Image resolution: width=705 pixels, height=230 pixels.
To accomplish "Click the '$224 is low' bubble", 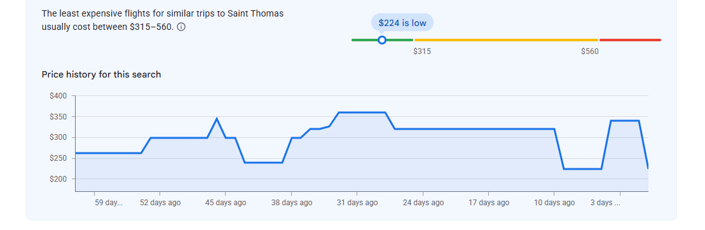I will pos(402,23).
